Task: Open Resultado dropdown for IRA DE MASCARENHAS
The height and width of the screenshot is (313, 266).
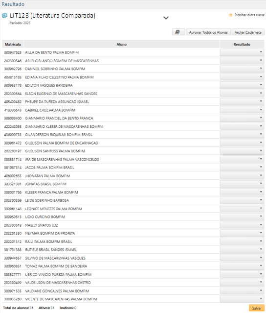Action: point(242,159)
